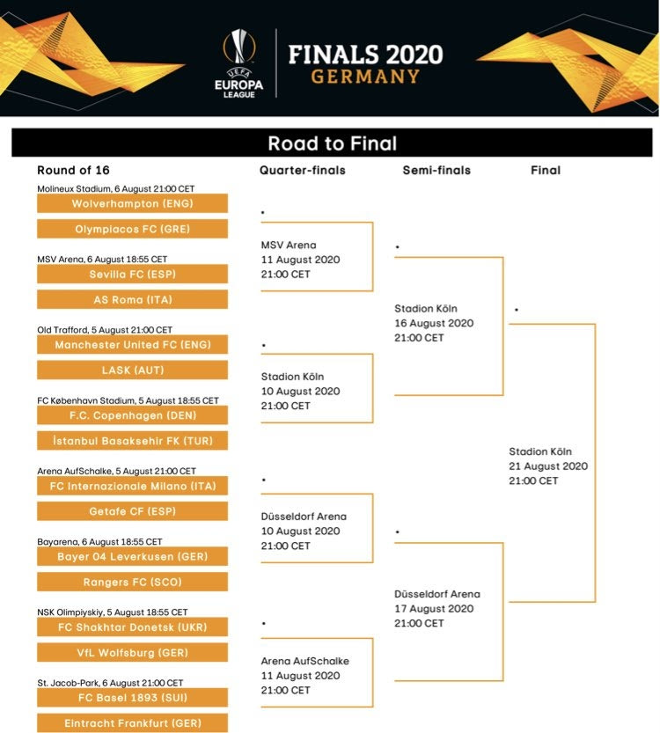The height and width of the screenshot is (733, 660).
Task: Click the Olympiacos FC (GRE) box
Action: 132,229
